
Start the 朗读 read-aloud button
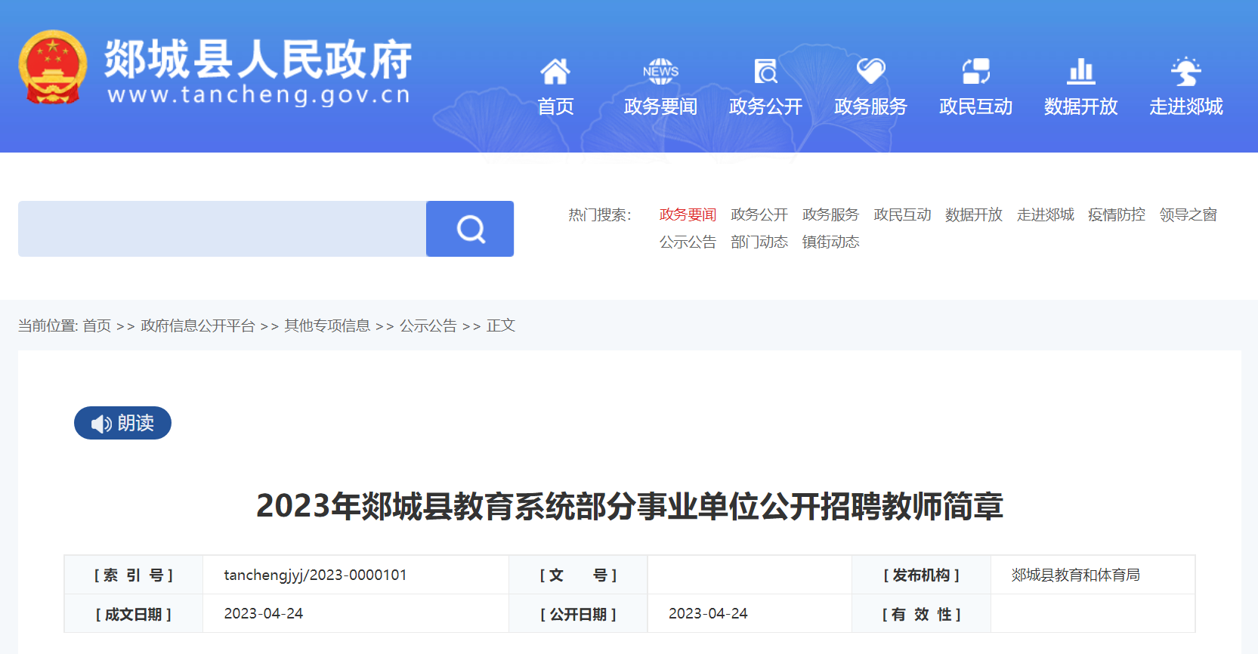click(122, 423)
